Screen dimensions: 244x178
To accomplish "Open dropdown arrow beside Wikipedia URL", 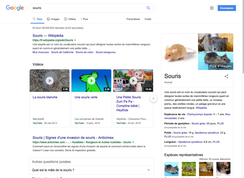I will (75, 40).
